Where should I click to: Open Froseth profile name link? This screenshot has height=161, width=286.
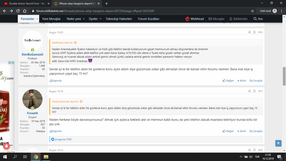(x=32, y=113)
